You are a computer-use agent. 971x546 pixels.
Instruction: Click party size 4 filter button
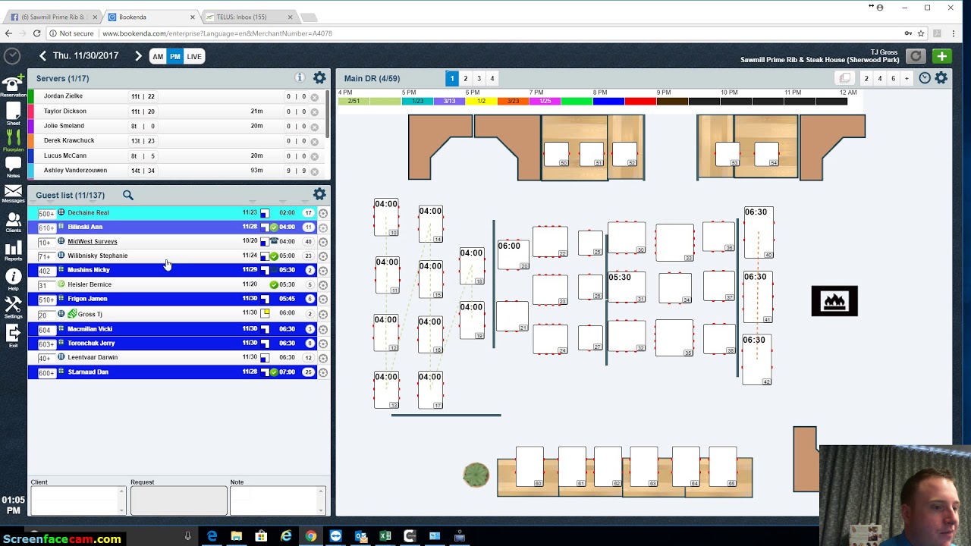point(880,78)
